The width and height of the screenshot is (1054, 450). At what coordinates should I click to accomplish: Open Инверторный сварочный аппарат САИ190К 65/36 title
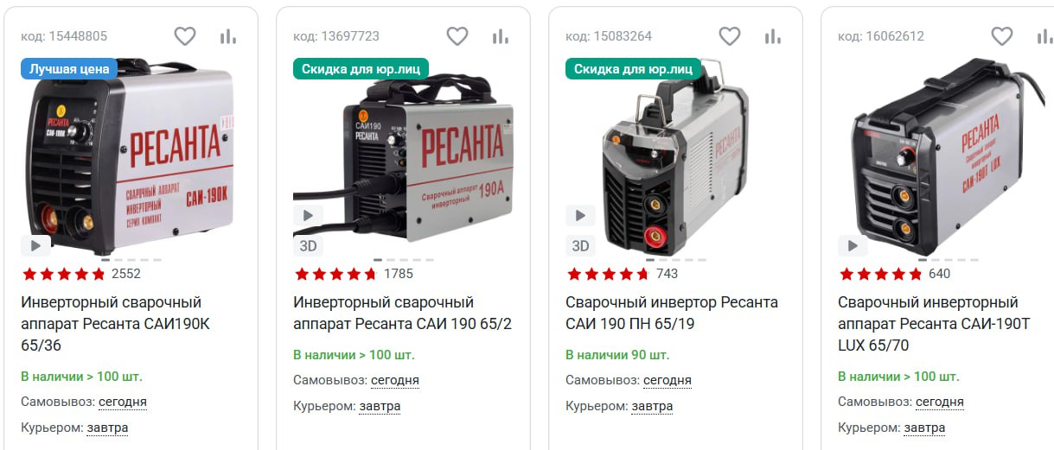click(115, 324)
